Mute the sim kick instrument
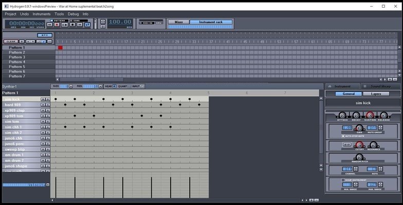 point(44,99)
